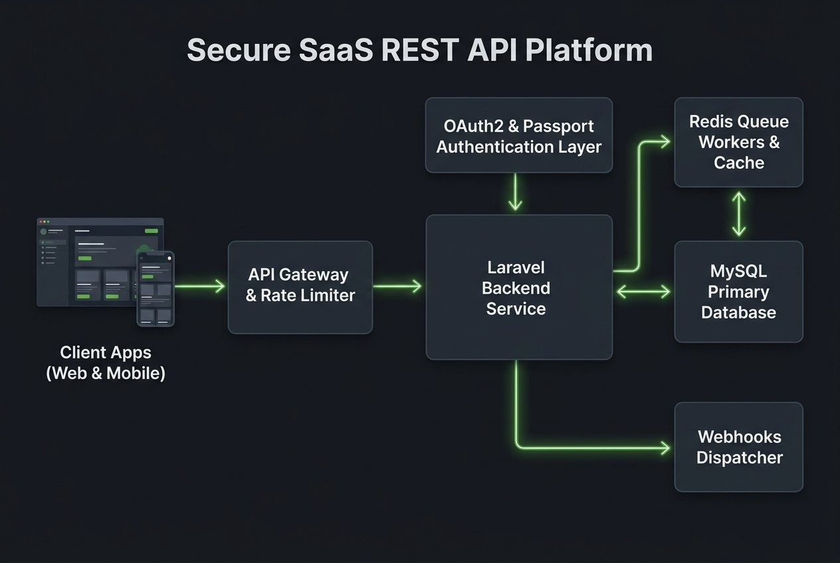
Task: Click the double-headed arrow between Redis and MySQL
Action: (738, 214)
